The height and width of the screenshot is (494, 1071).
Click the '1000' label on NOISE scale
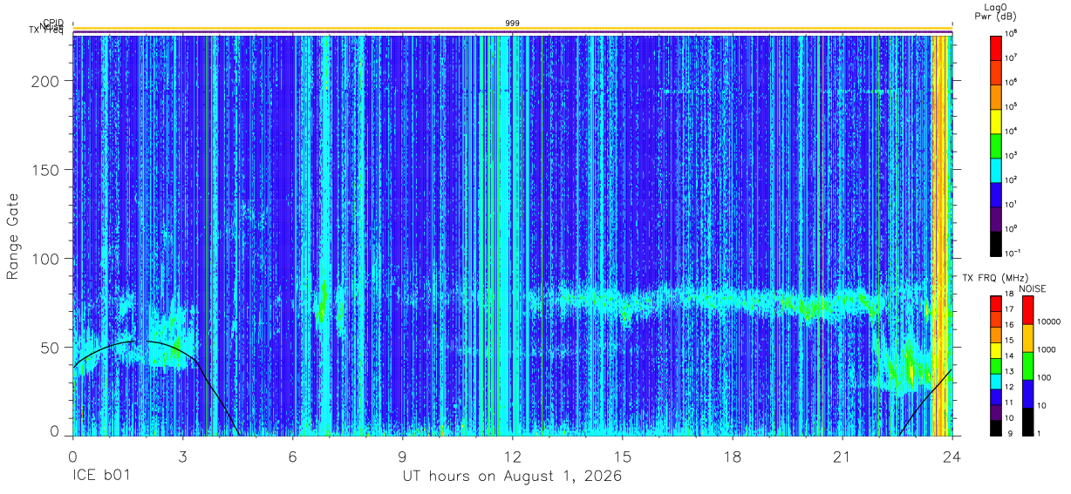[1045, 349]
